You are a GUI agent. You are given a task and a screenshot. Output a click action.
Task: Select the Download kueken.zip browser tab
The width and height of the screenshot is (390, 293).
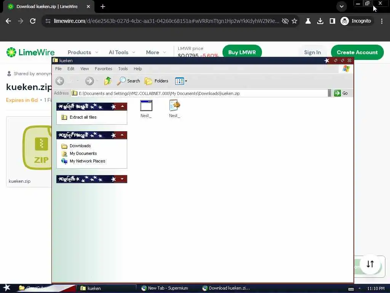click(x=47, y=7)
